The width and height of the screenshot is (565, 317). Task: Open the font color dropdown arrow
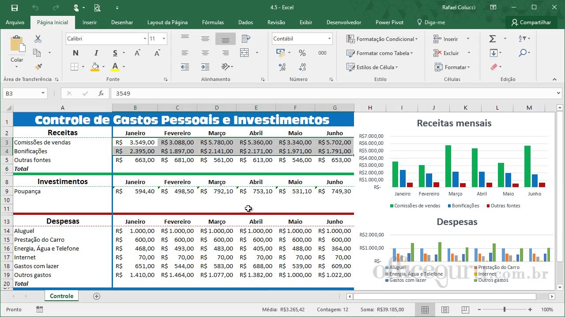[124, 67]
